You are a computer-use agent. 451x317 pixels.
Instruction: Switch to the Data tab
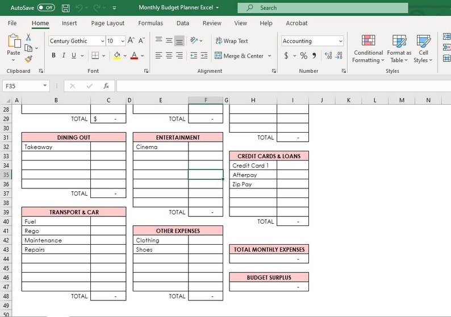[183, 23]
